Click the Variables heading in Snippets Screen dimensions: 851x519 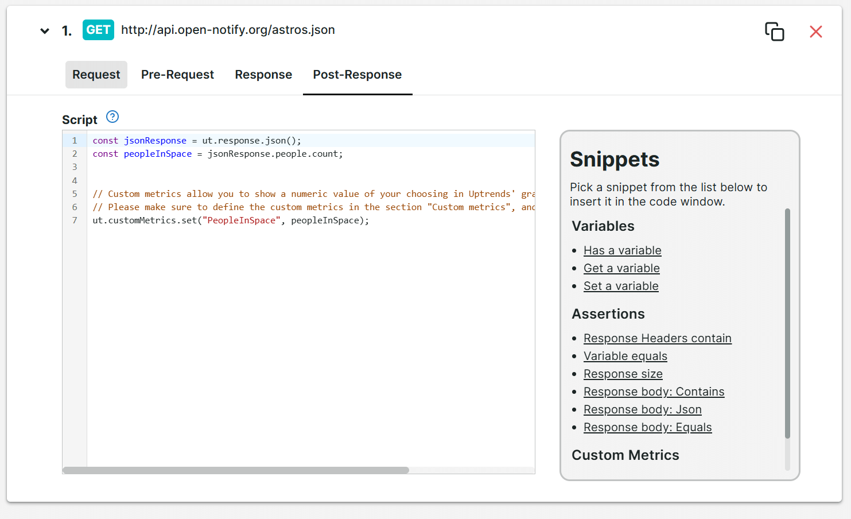pos(603,226)
